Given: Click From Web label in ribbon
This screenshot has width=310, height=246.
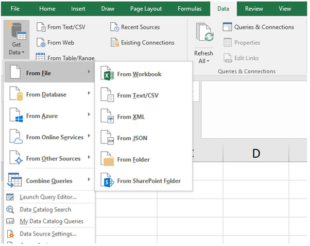Looking at the screenshot, I should pos(61,43).
